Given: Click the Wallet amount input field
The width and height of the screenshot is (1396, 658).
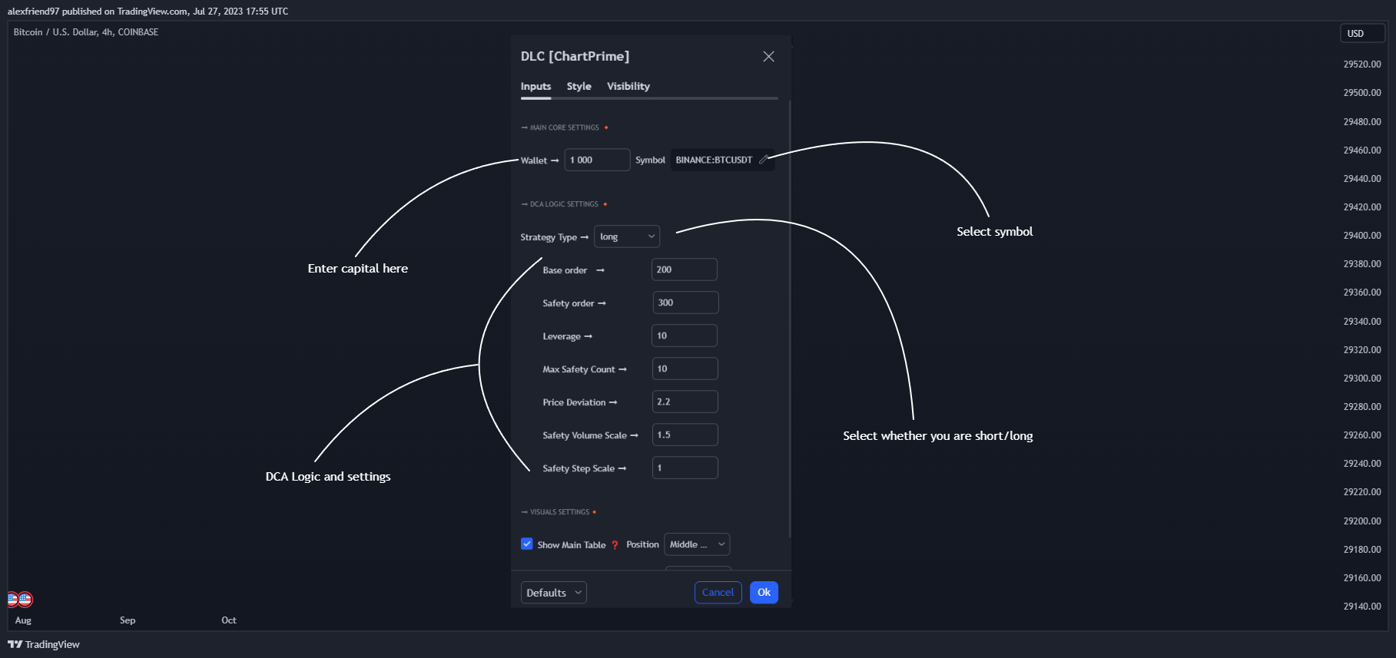Looking at the screenshot, I should tap(597, 160).
